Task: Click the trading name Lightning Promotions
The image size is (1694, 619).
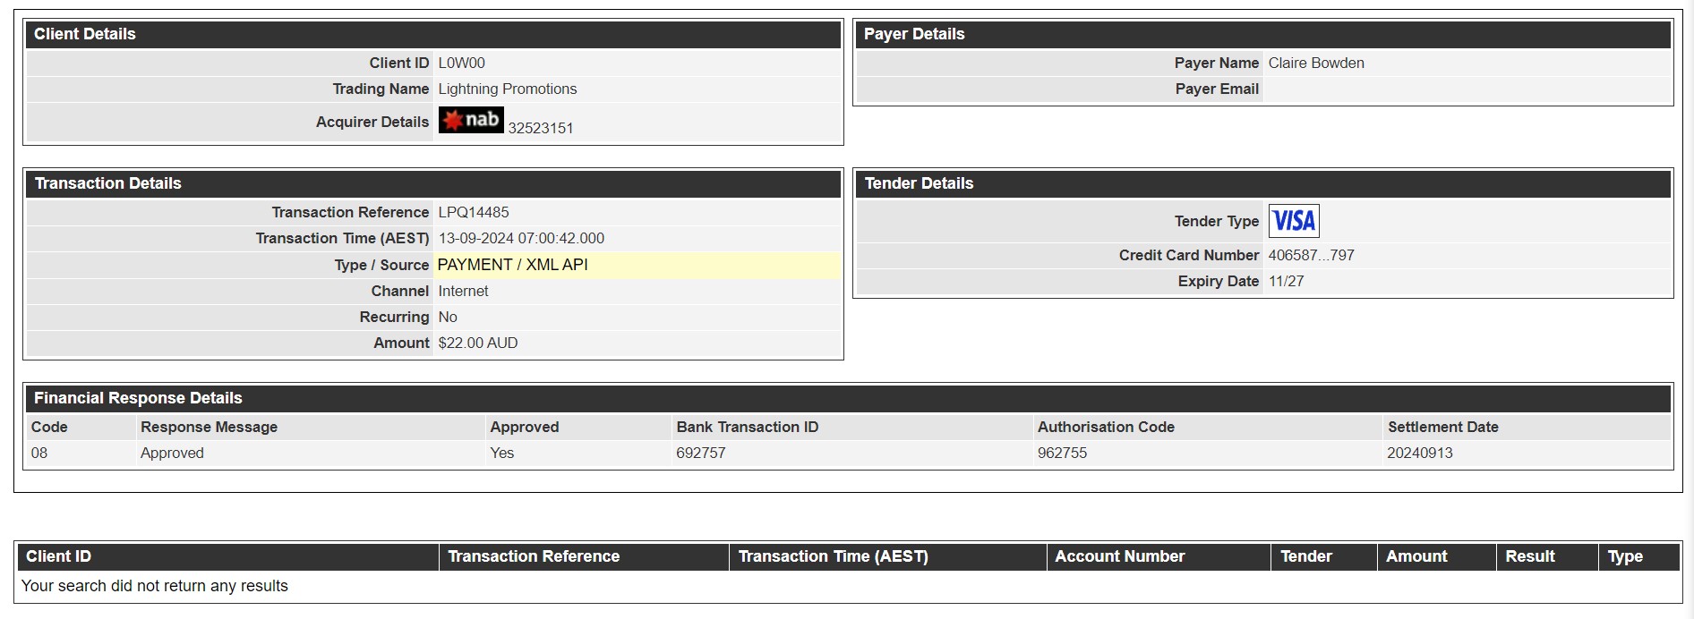Action: 508,89
